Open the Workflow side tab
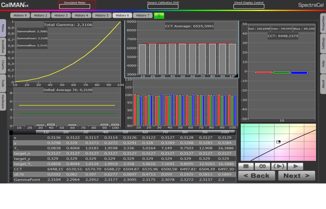Screen dimensions: 326x209 pyautogui.click(x=3, y=46)
